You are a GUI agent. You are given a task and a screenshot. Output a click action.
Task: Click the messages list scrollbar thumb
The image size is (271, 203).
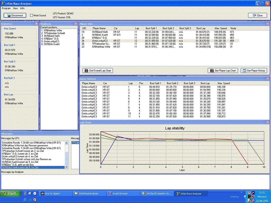(66, 158)
